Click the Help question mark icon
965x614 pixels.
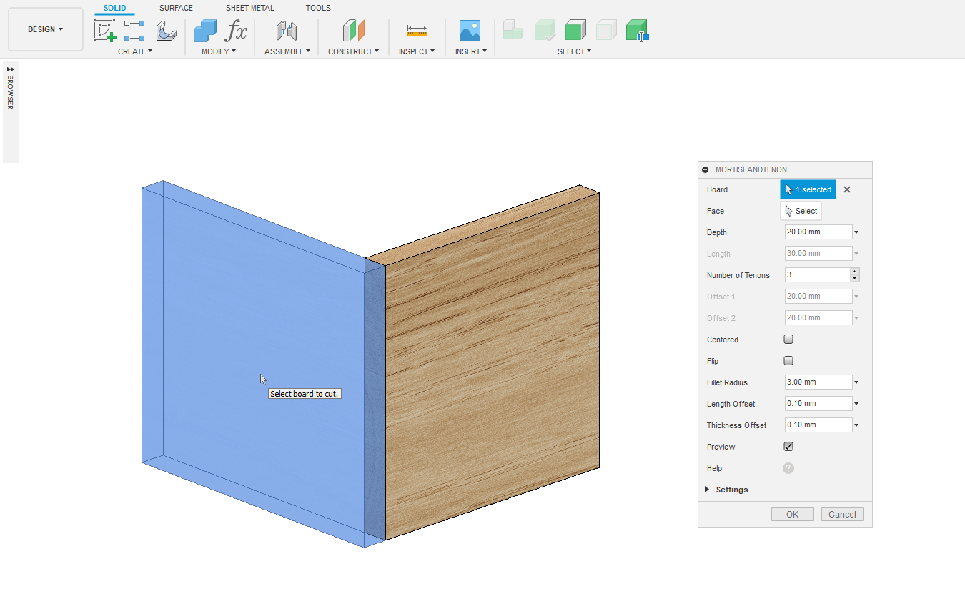[788, 468]
